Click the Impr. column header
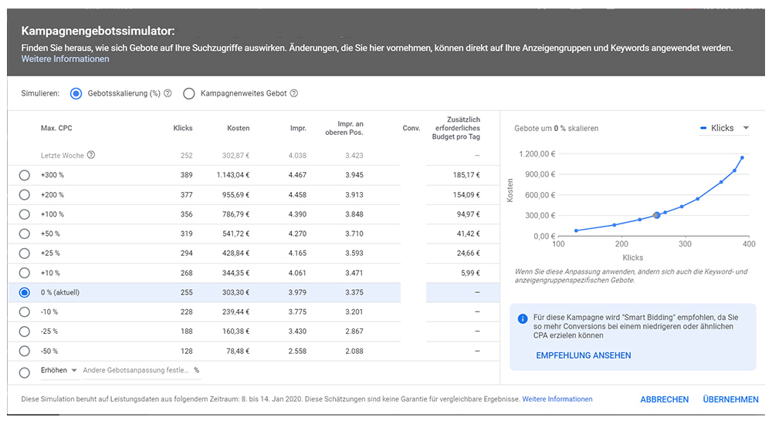Viewport: 772px width, 424px height. click(x=298, y=128)
